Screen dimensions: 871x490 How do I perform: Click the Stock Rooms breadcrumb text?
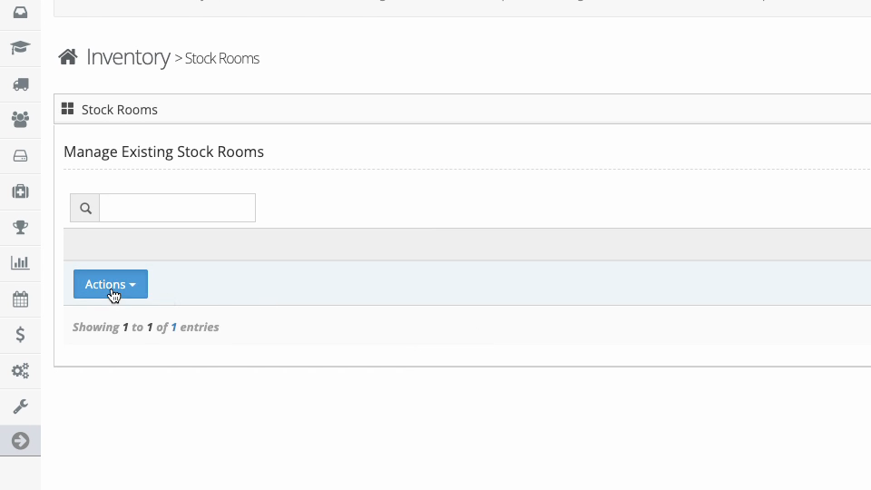pyautogui.click(x=221, y=58)
